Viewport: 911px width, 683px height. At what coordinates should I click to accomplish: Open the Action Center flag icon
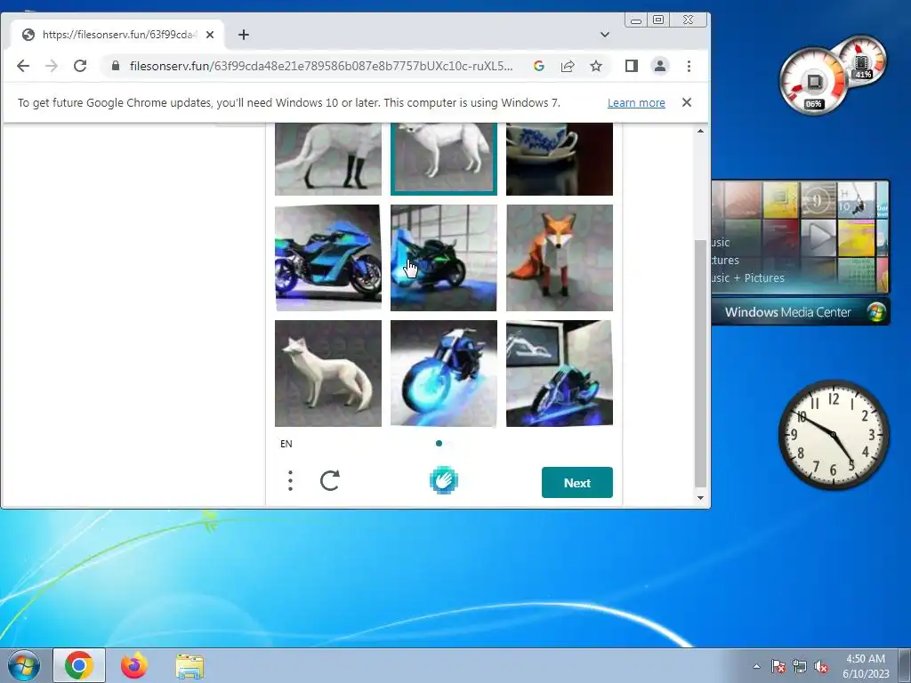[778, 667]
